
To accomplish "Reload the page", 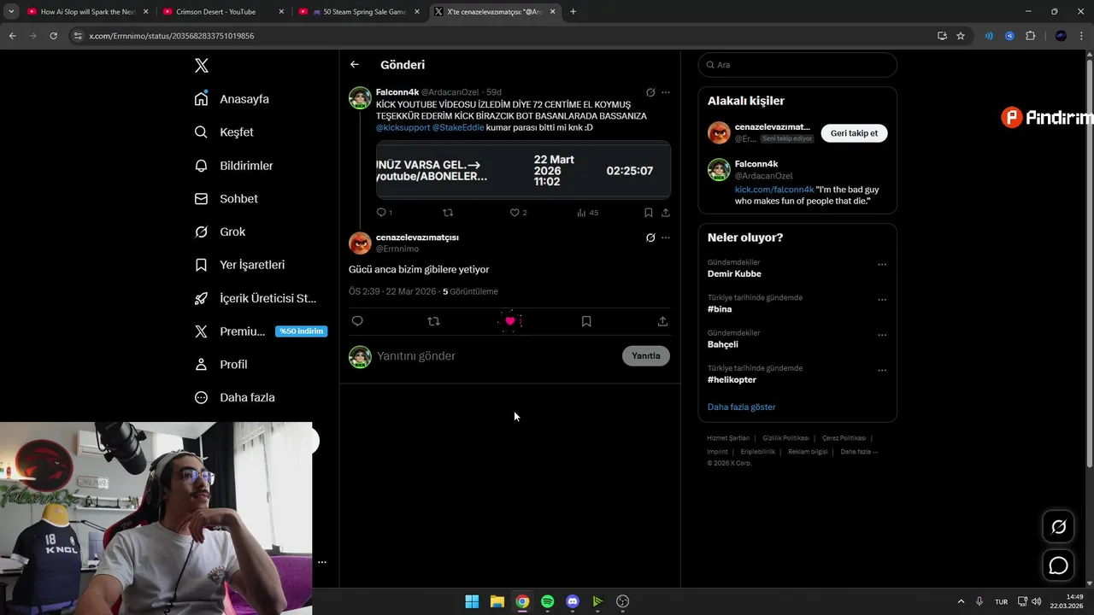I will click(x=53, y=36).
